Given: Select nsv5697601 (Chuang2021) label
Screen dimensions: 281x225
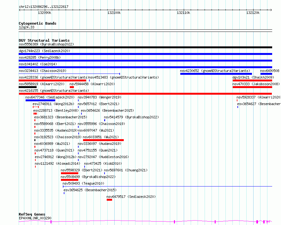Looking at the screenshot, I should click(126, 170).
